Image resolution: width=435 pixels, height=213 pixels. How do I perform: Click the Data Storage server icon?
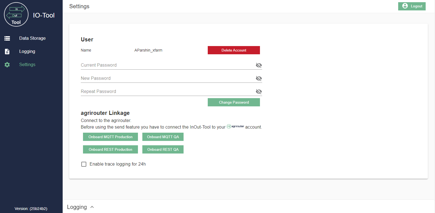[x=7, y=38]
